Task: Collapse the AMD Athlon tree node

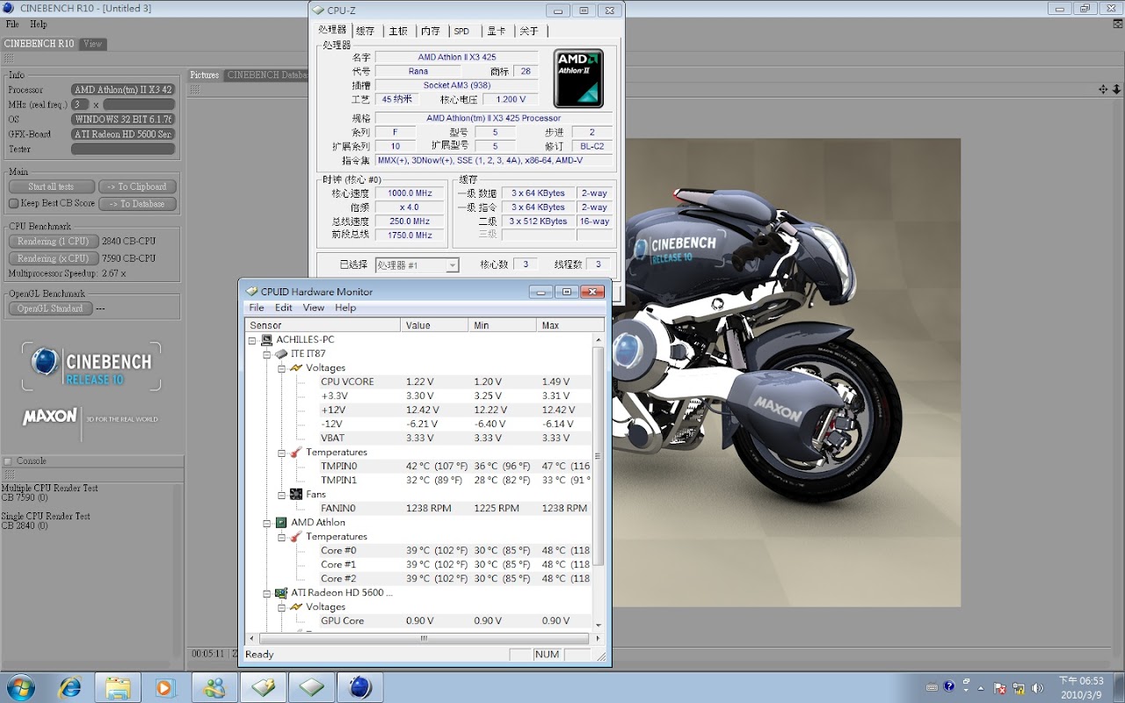Action: tap(267, 523)
